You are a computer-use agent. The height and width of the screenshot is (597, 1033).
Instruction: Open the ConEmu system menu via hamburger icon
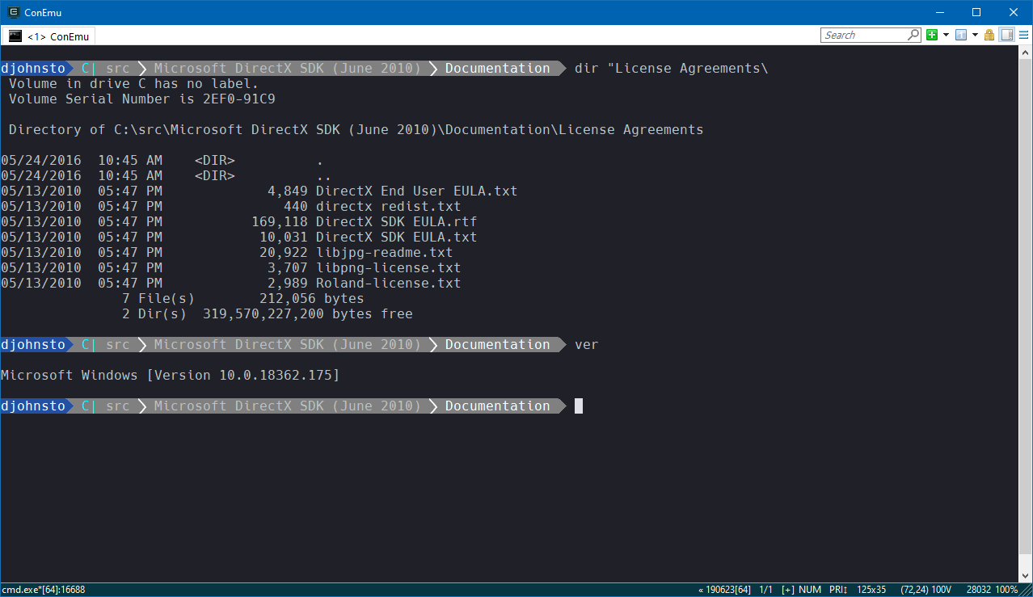tap(1023, 36)
